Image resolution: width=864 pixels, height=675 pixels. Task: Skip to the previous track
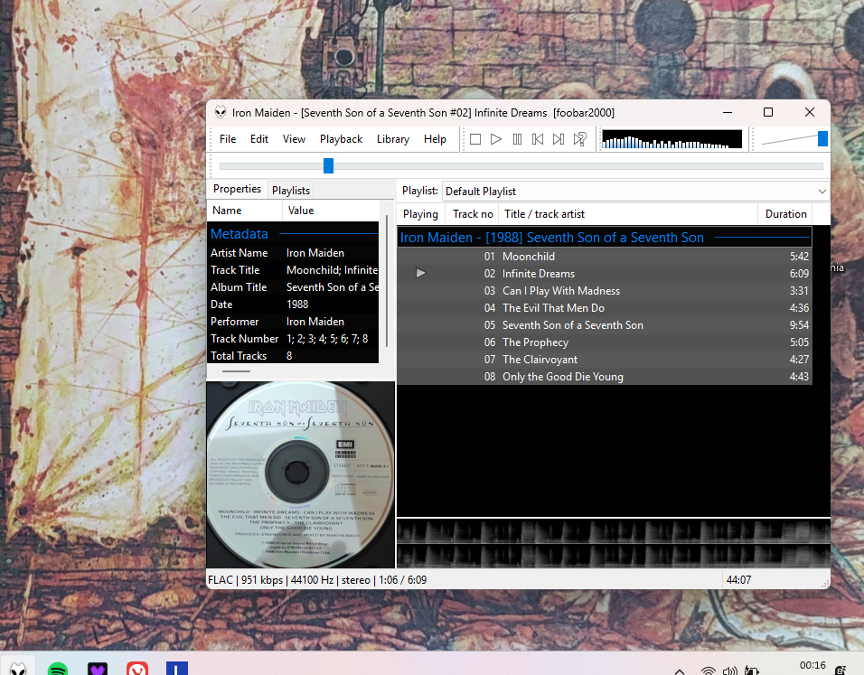pos(538,139)
